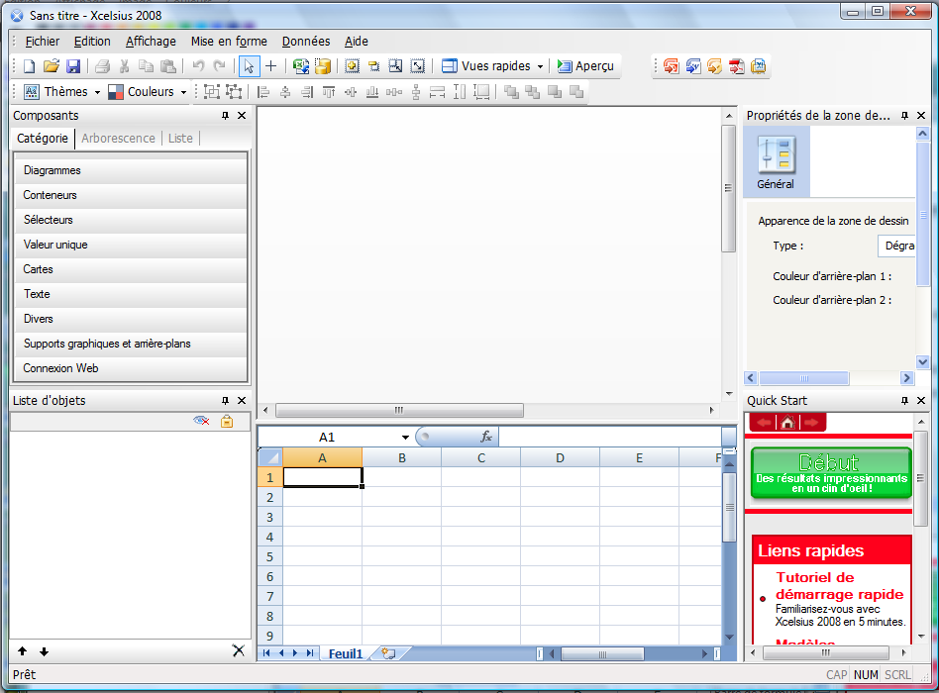Viewport: 939px width, 693px height.
Task: Open the Affichage menu
Action: point(151,42)
